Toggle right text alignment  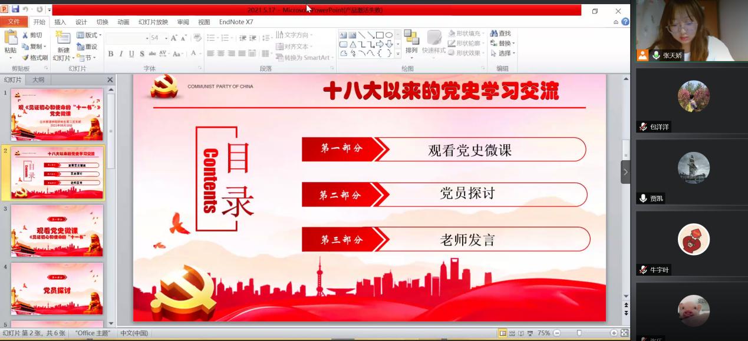[232, 54]
